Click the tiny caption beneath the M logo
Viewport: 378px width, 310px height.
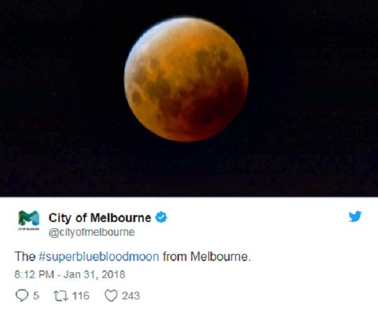(29, 229)
